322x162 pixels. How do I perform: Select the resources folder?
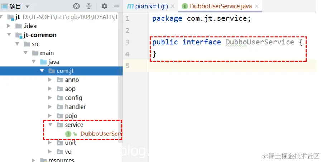[x=61, y=160]
